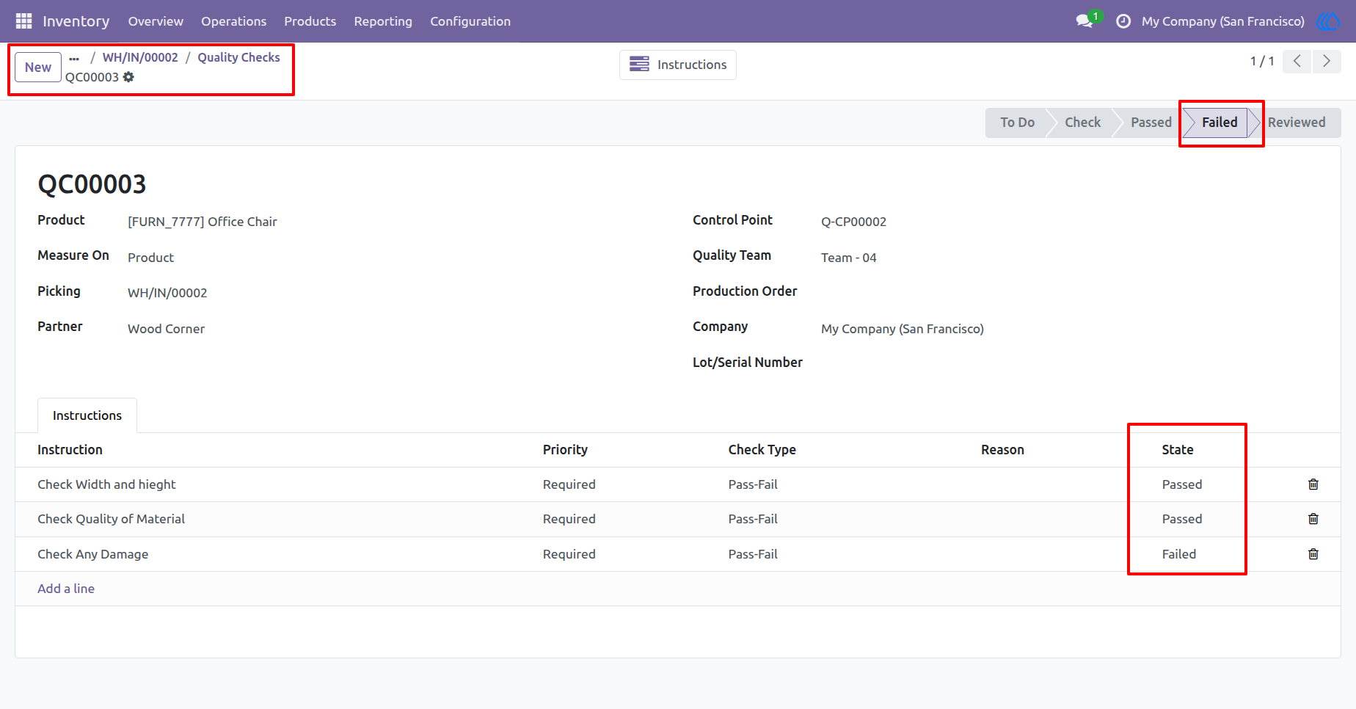Click the Picking field WH/IN/00002
This screenshot has width=1356, height=709.
click(167, 293)
